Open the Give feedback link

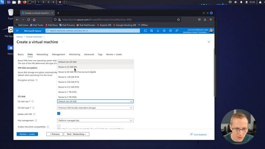[198, 135]
